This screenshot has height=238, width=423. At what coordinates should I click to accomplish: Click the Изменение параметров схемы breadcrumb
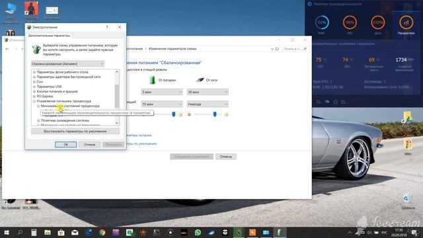(x=173, y=49)
